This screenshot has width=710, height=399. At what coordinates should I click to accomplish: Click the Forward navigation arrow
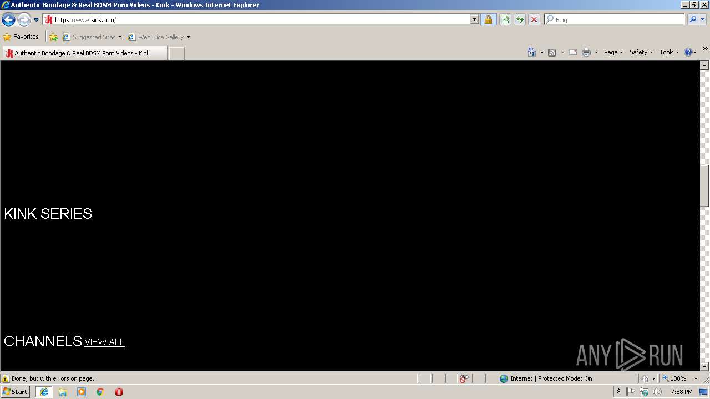(x=24, y=20)
